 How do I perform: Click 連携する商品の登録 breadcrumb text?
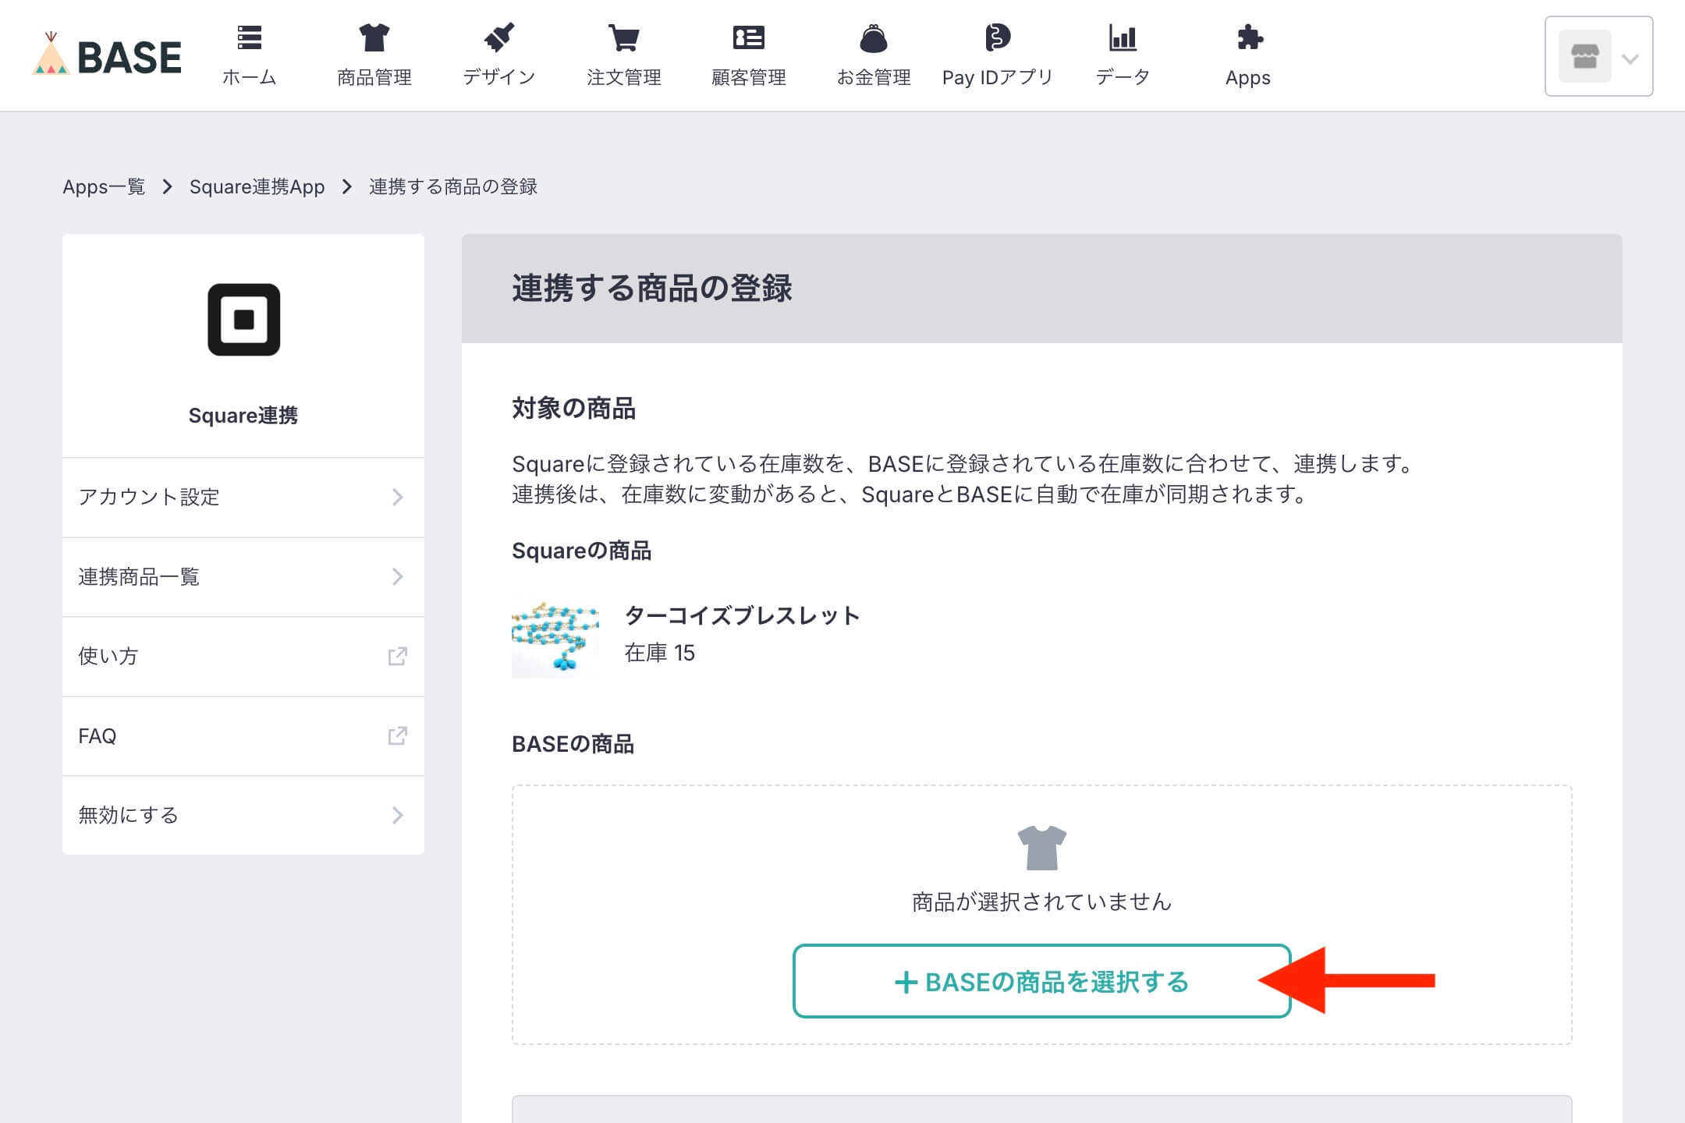(453, 187)
